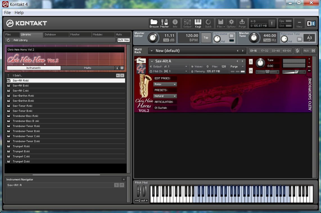Toggle the Master editor panel icon

point(164,24)
